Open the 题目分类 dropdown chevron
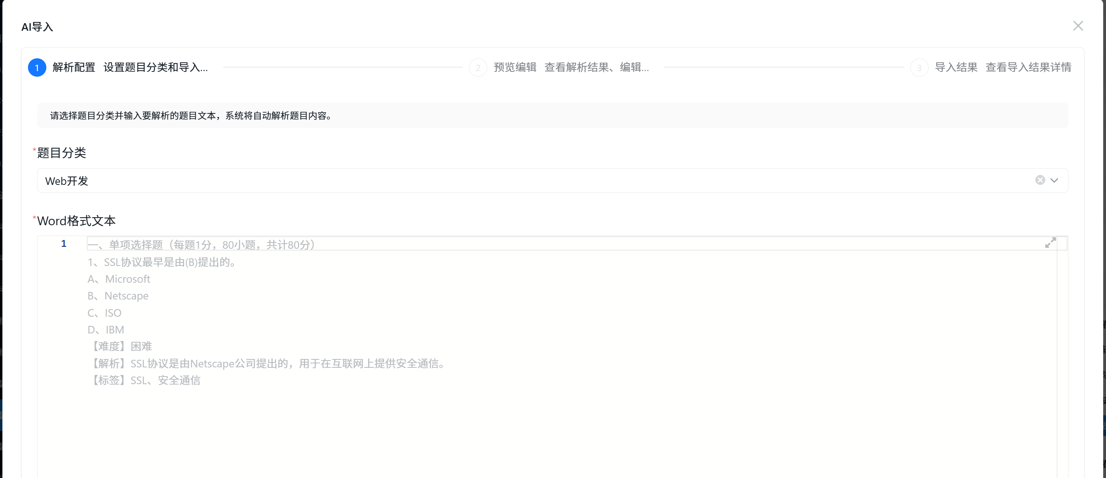The image size is (1106, 478). (x=1054, y=180)
